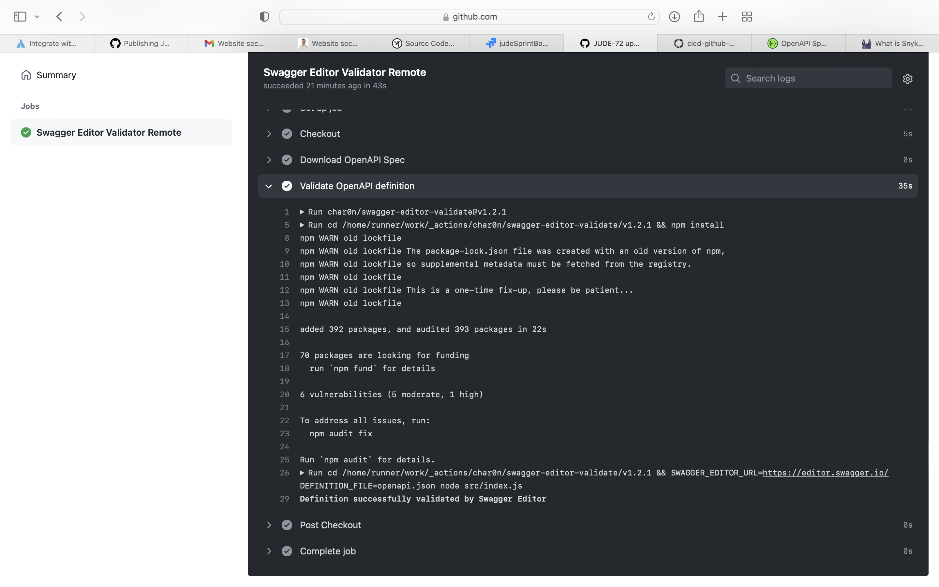The width and height of the screenshot is (939, 587).
Task: Click the Safari sidebar toggle icon
Action: pyautogui.click(x=20, y=17)
